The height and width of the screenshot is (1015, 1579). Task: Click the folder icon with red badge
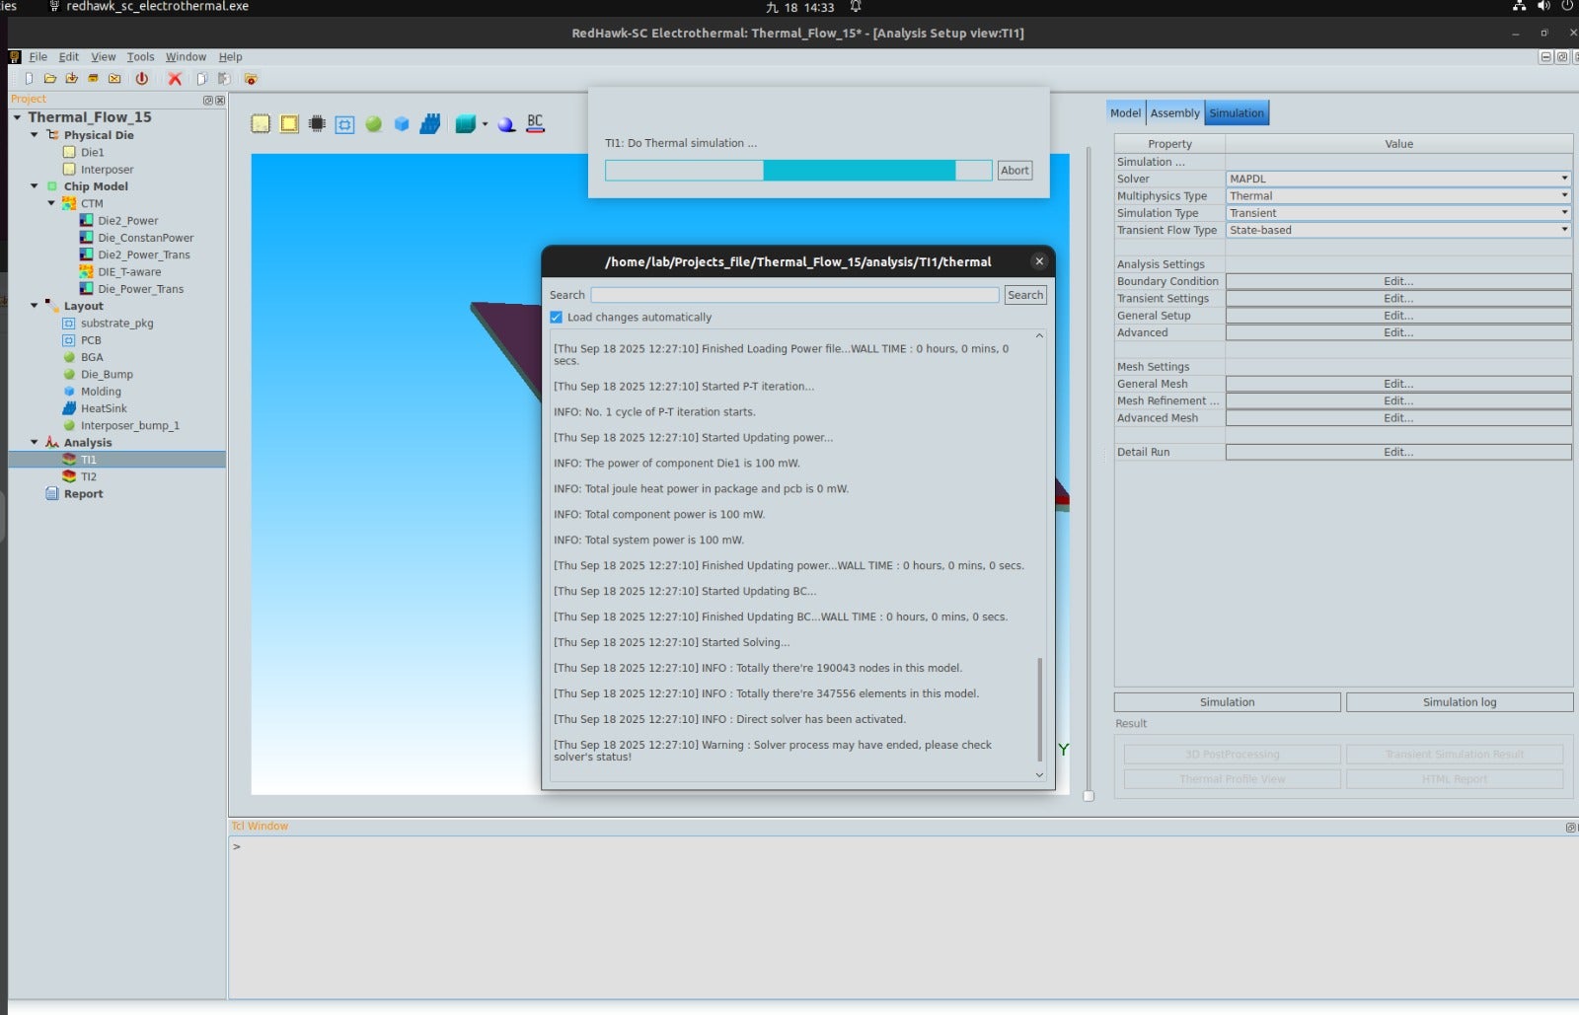click(x=251, y=79)
